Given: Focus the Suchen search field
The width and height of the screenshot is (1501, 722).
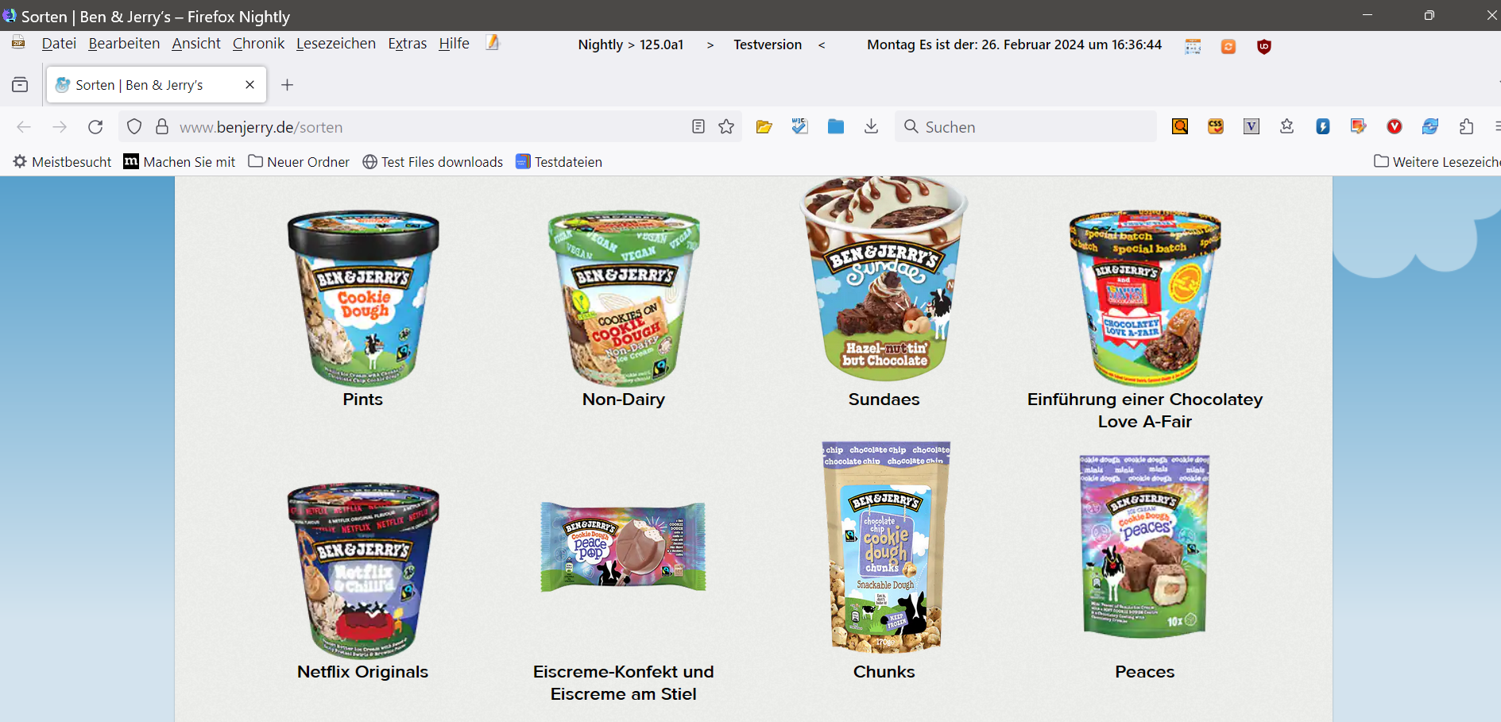Looking at the screenshot, I should pyautogui.click(x=1025, y=127).
